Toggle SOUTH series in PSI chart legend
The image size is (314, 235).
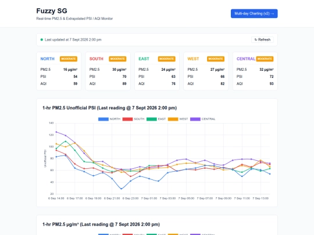[133, 119]
